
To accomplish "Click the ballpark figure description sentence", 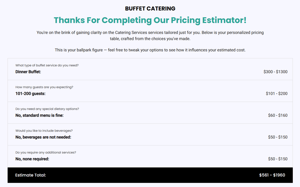I will click(x=150, y=50).
